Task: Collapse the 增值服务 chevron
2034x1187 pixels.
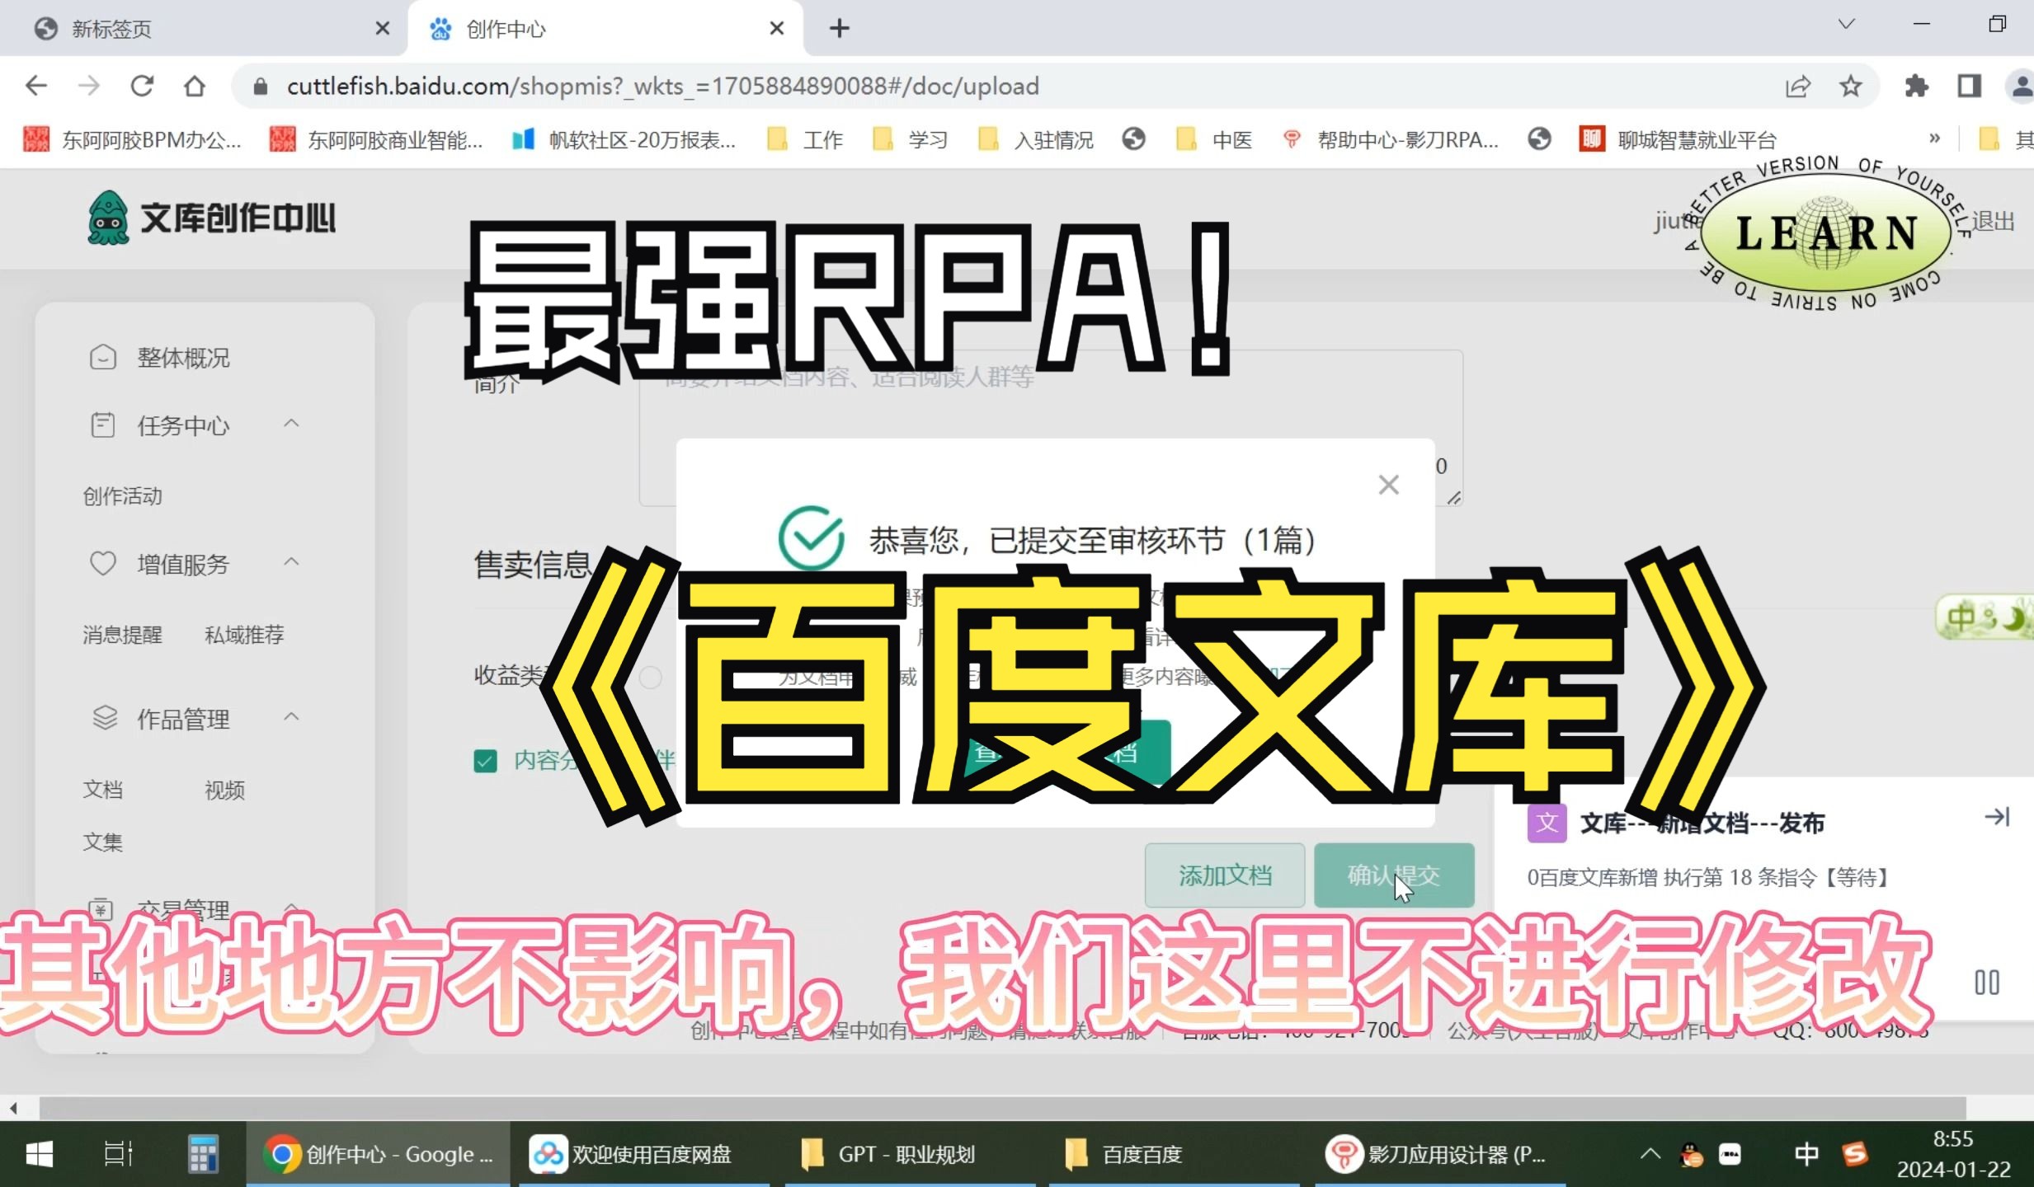Action: point(291,562)
